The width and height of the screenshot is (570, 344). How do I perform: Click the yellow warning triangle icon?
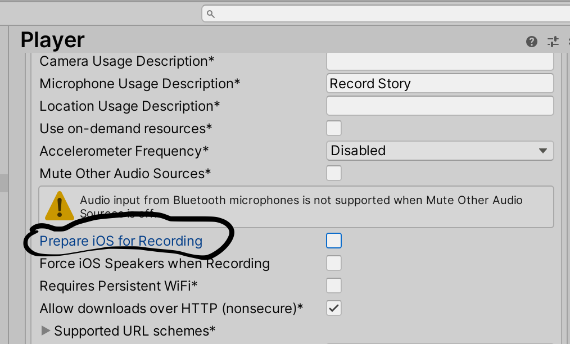coord(59,205)
